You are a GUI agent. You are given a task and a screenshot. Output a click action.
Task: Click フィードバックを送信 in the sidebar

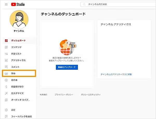tap(19, 116)
